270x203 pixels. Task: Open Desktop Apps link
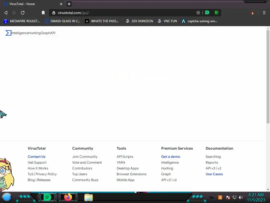coord(128,168)
